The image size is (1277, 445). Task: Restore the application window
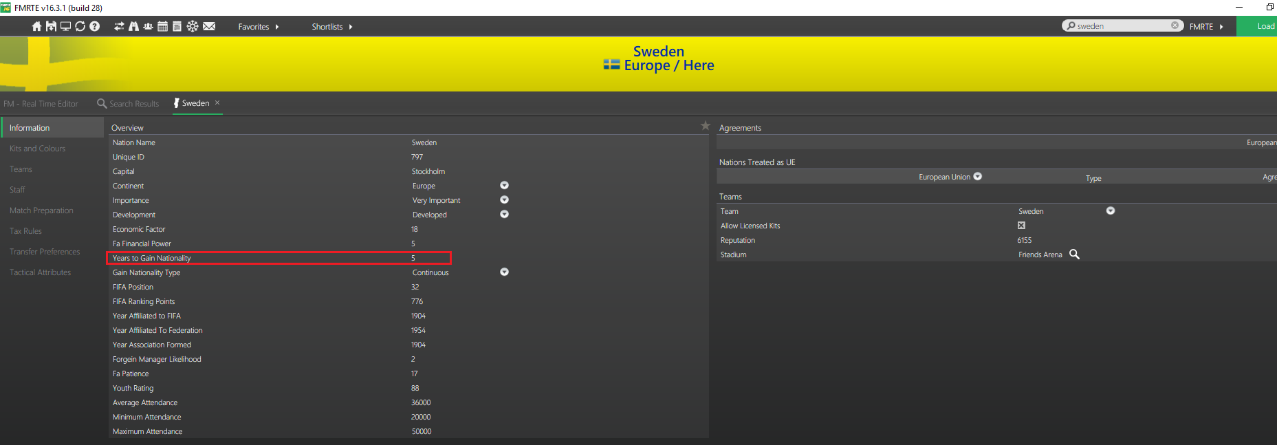(x=1270, y=7)
